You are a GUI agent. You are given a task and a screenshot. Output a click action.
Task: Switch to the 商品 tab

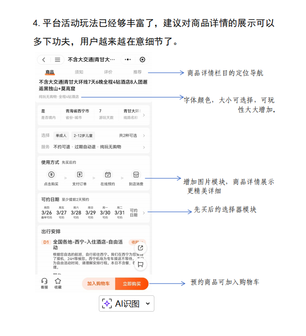tap(50, 72)
